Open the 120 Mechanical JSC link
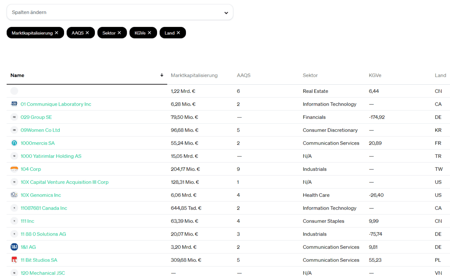 coord(43,273)
